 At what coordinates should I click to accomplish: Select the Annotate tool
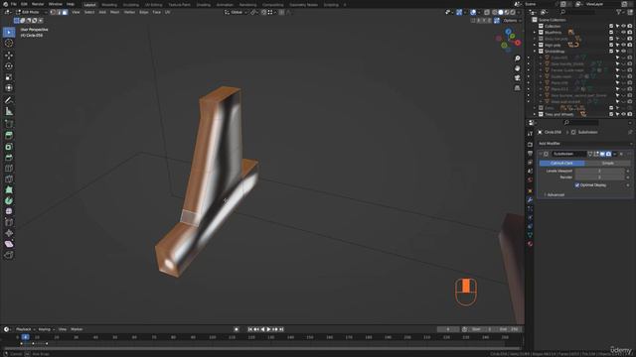(x=9, y=100)
